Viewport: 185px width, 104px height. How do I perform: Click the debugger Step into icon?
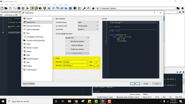pyautogui.click(x=58, y=8)
